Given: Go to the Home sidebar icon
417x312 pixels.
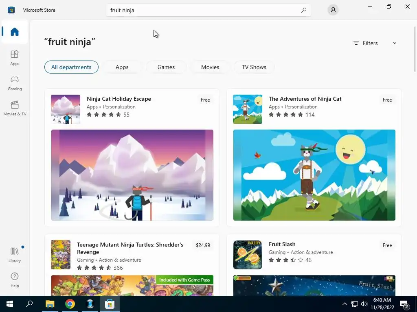Looking at the screenshot, I should 15,32.
